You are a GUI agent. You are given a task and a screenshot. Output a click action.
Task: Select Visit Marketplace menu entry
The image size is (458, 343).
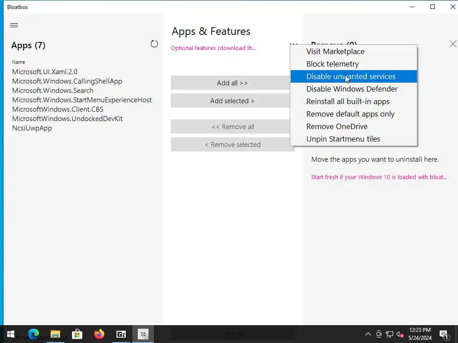coord(353,51)
